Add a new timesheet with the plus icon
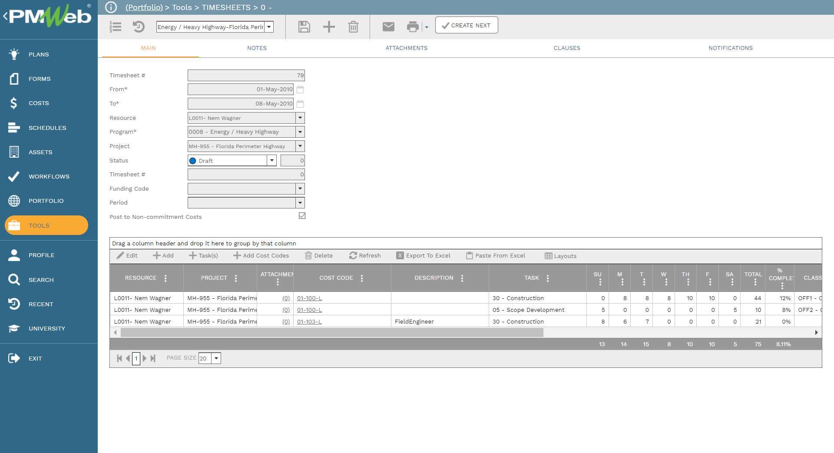The height and width of the screenshot is (453, 834). point(329,26)
